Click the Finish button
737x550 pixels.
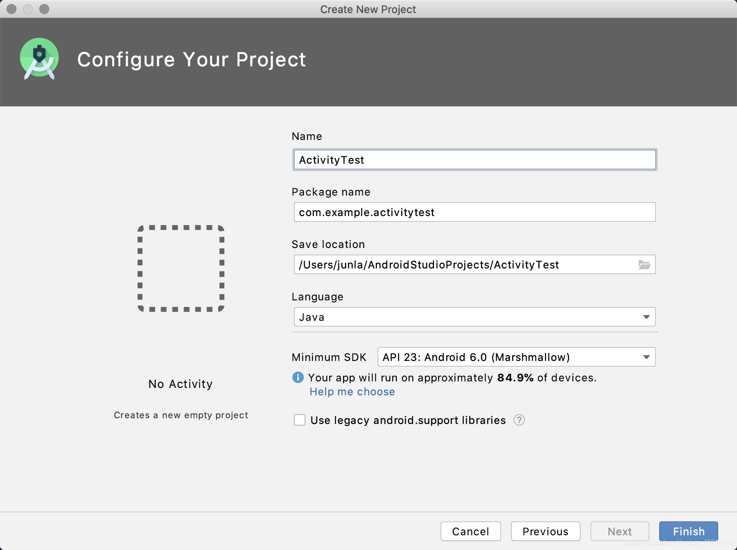[x=689, y=531]
